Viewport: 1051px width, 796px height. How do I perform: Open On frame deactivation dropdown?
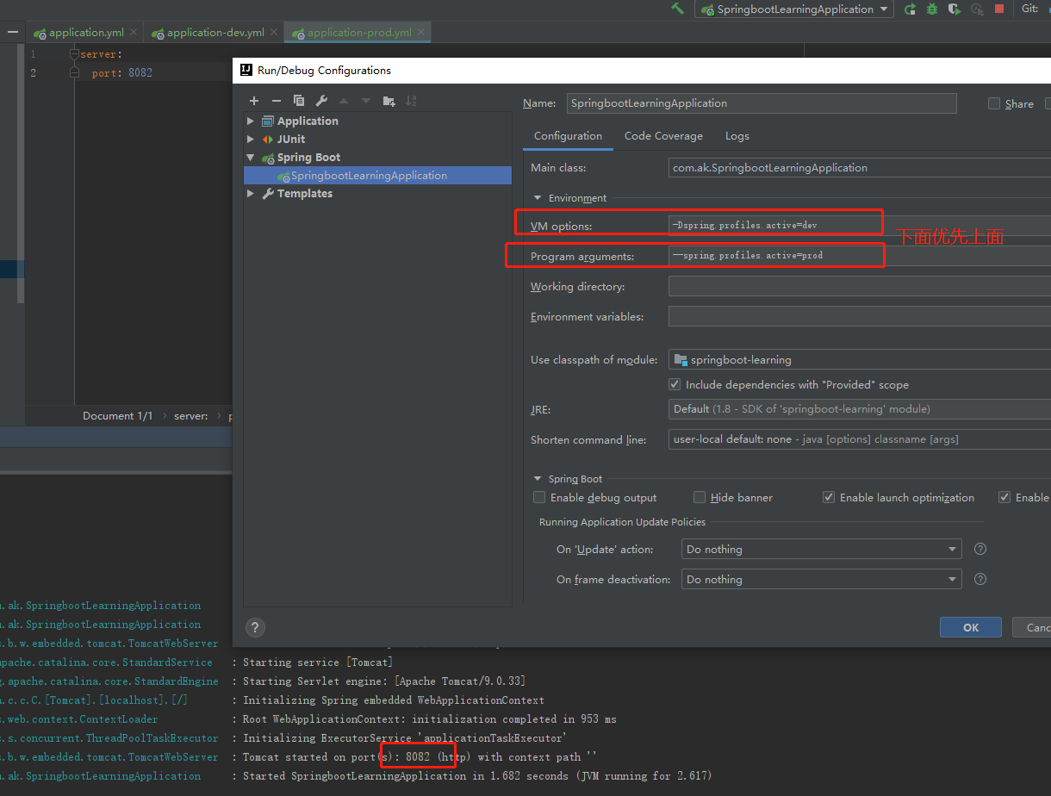[821, 579]
